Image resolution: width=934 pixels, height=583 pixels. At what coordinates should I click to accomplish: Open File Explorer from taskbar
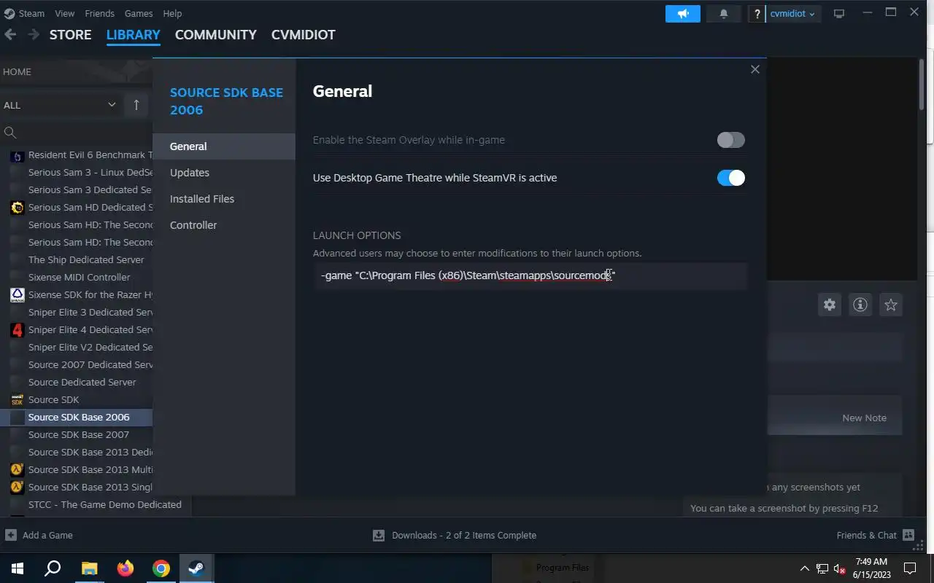coord(89,568)
